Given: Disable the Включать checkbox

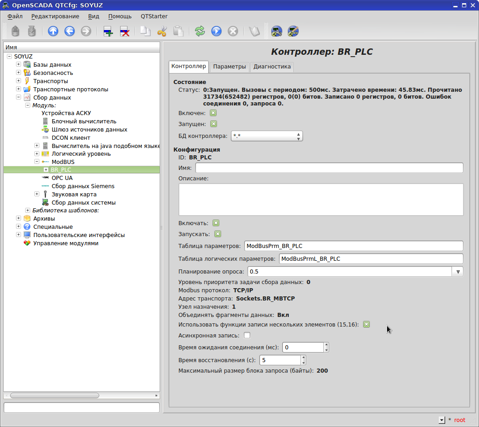Looking at the screenshot, I should (x=215, y=223).
